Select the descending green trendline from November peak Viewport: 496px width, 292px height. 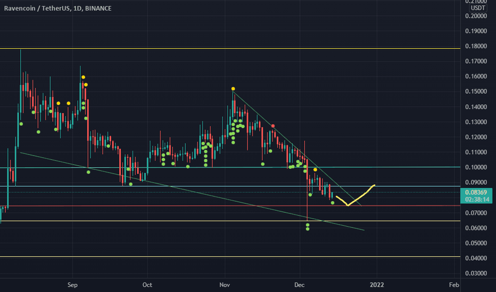point(297,148)
